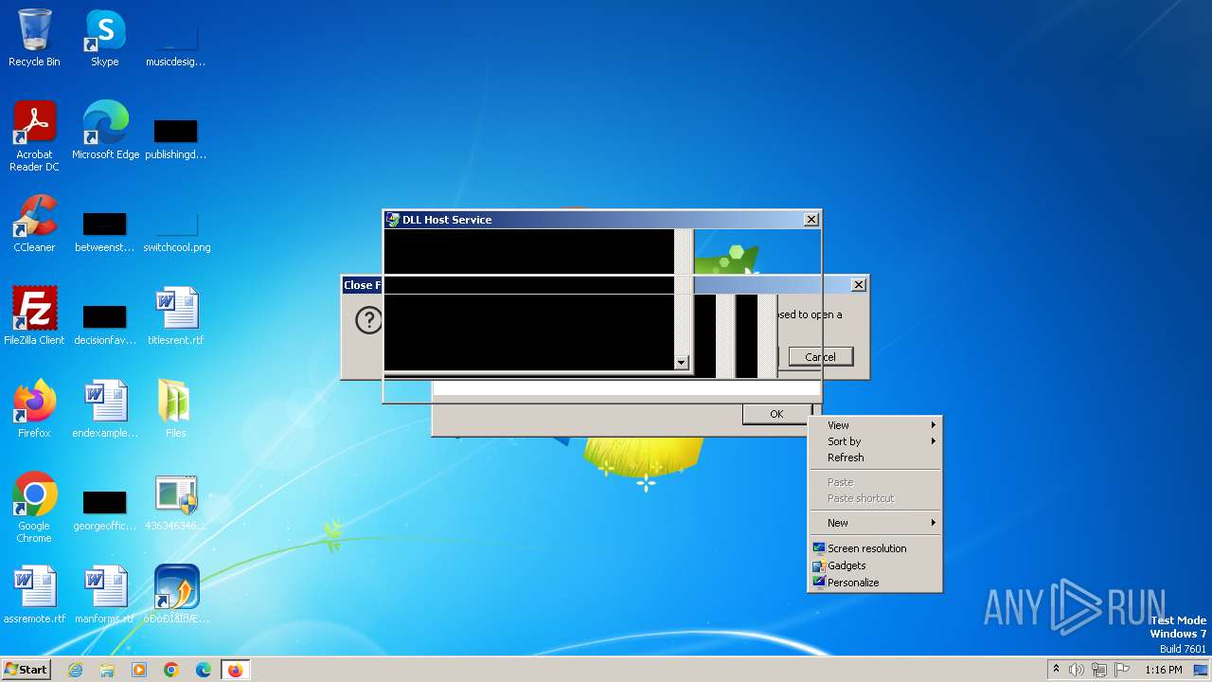The image size is (1212, 682).
Task: Select the 436346346 executable icon
Action: coord(175,502)
